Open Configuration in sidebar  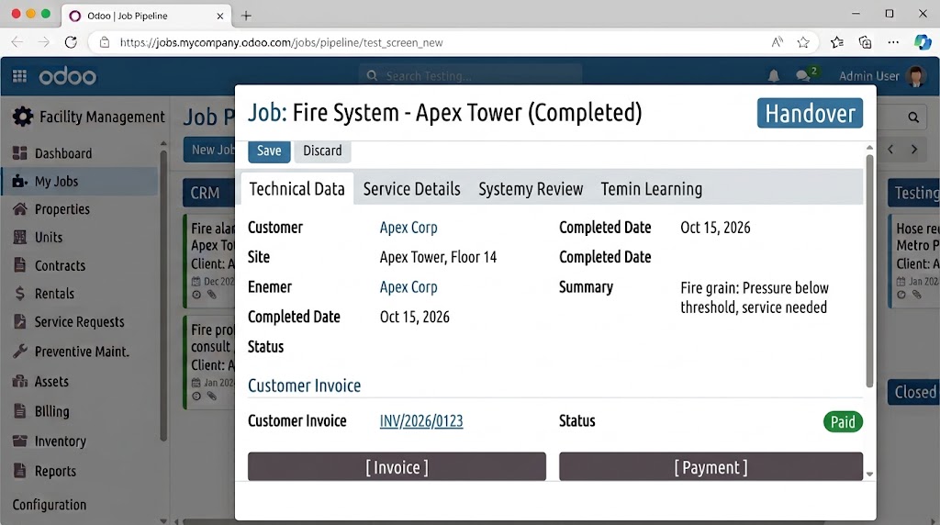click(x=50, y=505)
